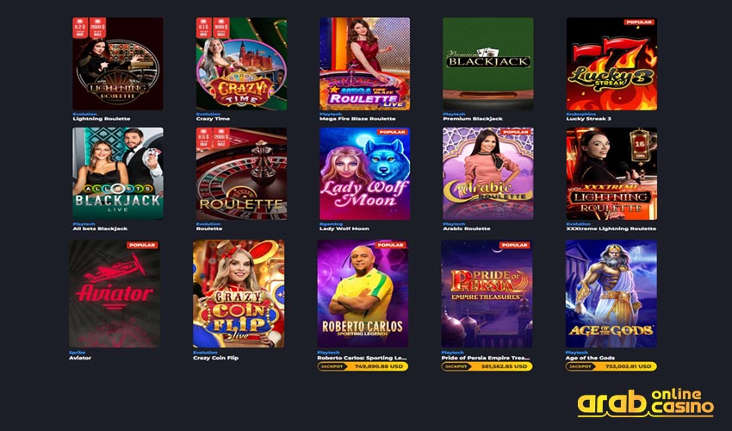Click the Age of the Gods title link
Screen dimensions: 732x431
[590, 358]
